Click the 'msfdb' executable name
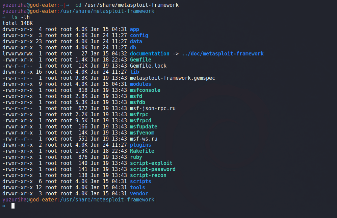337x218 pixels. pyautogui.click(x=137, y=102)
